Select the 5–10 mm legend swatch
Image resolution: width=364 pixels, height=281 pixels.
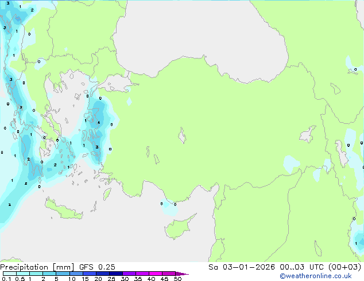click(x=63, y=274)
